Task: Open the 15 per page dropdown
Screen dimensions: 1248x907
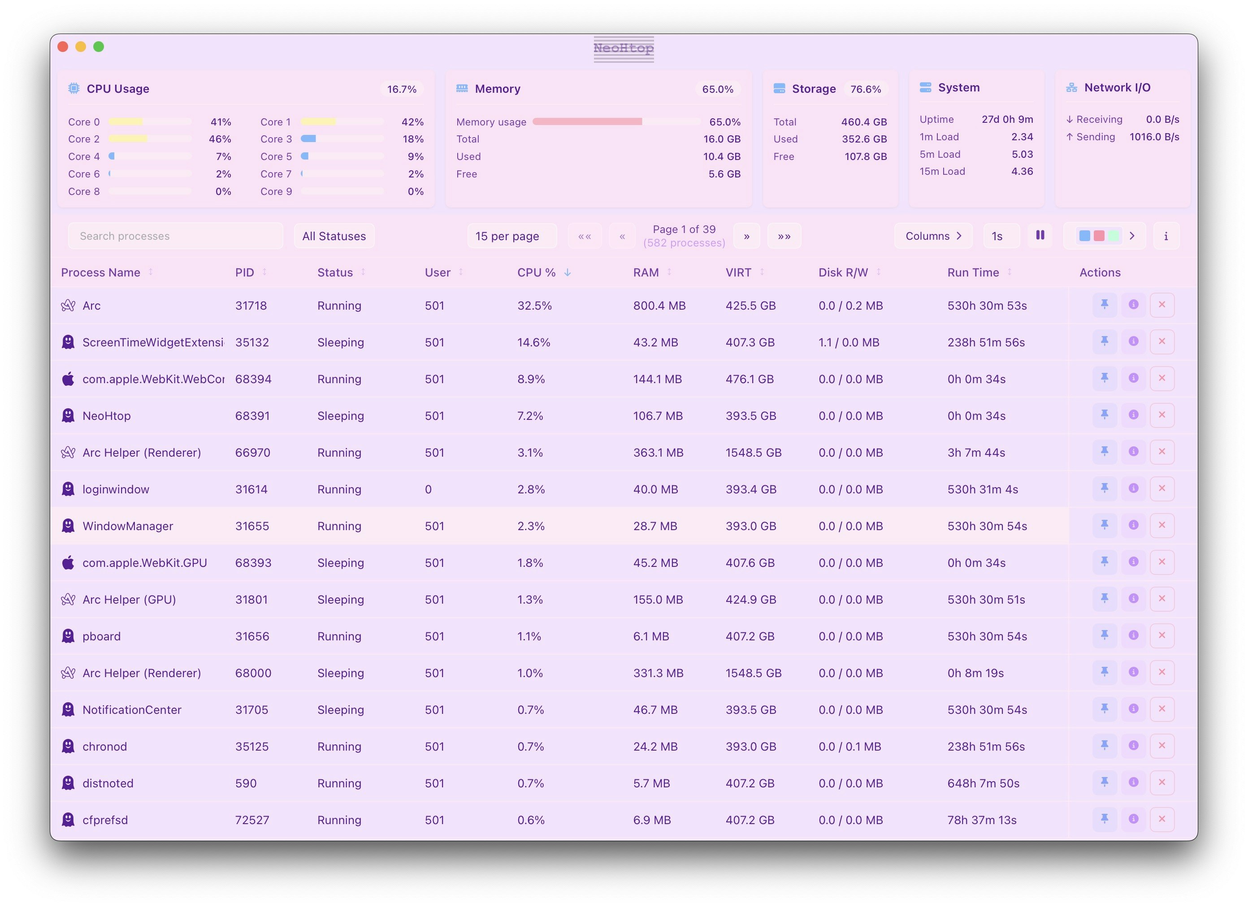Action: (x=512, y=236)
